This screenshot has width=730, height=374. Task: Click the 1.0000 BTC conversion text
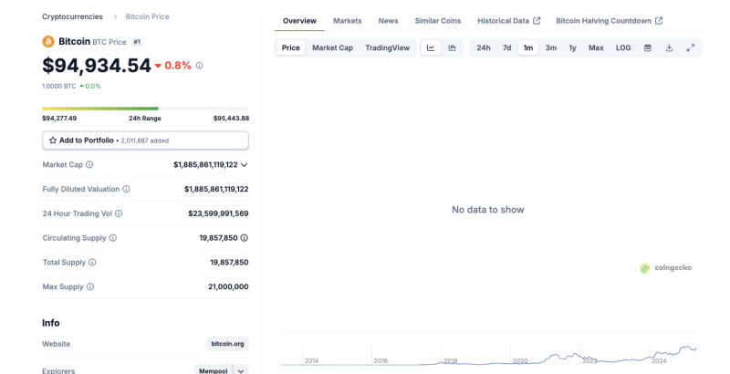coord(58,86)
